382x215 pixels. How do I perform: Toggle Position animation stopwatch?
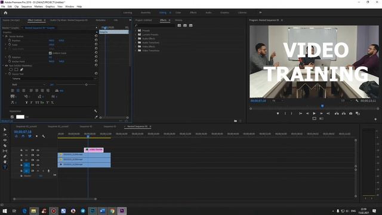click(x=10, y=41)
